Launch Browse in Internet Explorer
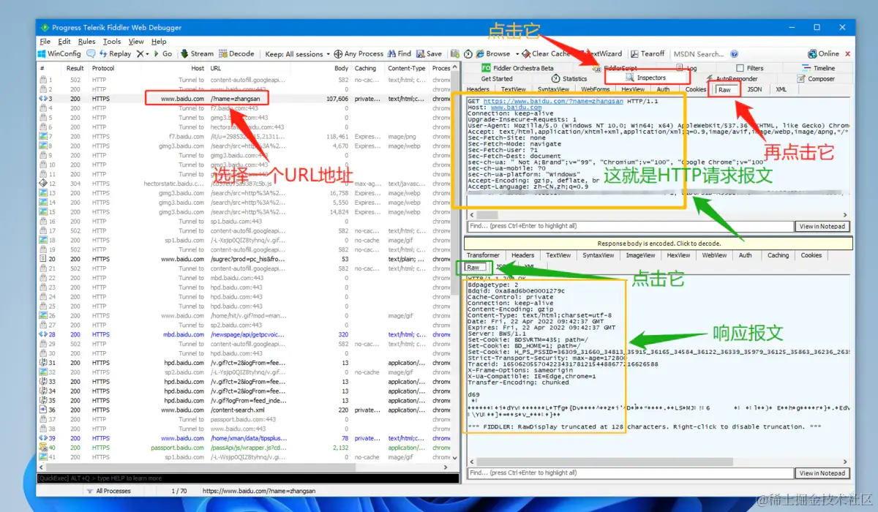The height and width of the screenshot is (512, 878). tap(492, 53)
